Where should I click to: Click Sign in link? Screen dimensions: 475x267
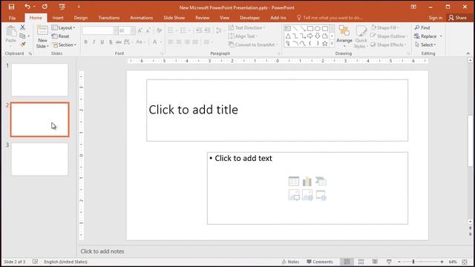(436, 18)
